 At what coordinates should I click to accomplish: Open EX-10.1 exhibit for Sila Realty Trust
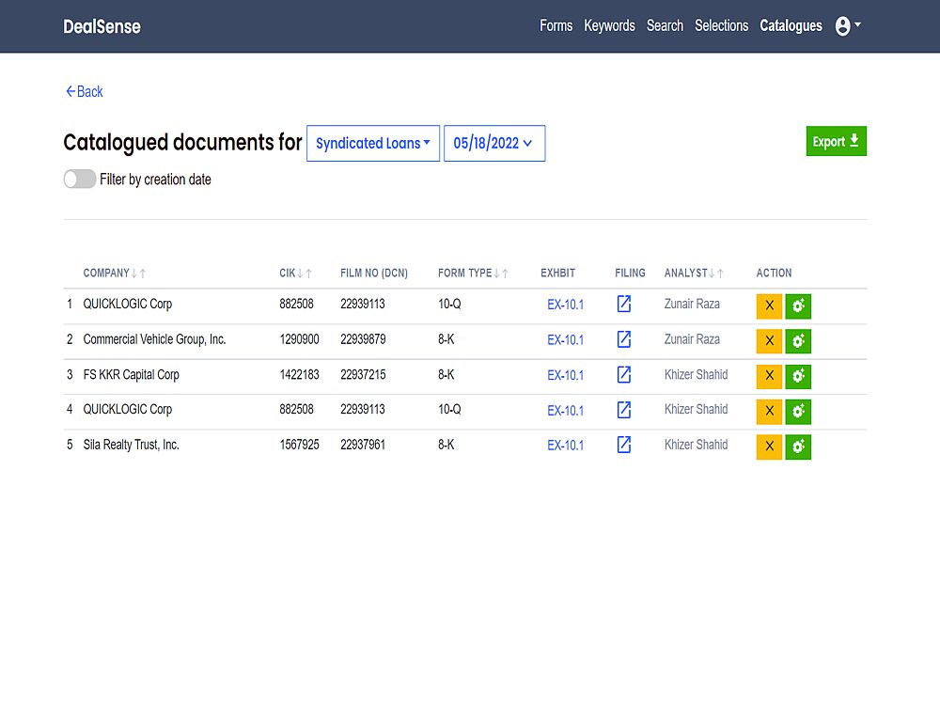(x=565, y=446)
